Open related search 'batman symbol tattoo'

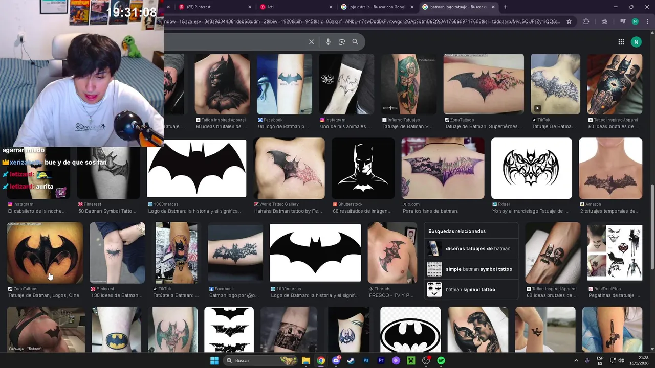[471, 290]
